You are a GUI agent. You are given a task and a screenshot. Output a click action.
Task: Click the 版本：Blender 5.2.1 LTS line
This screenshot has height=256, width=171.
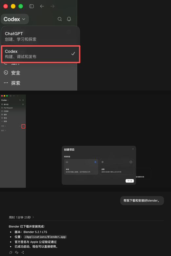(x=31, y=232)
